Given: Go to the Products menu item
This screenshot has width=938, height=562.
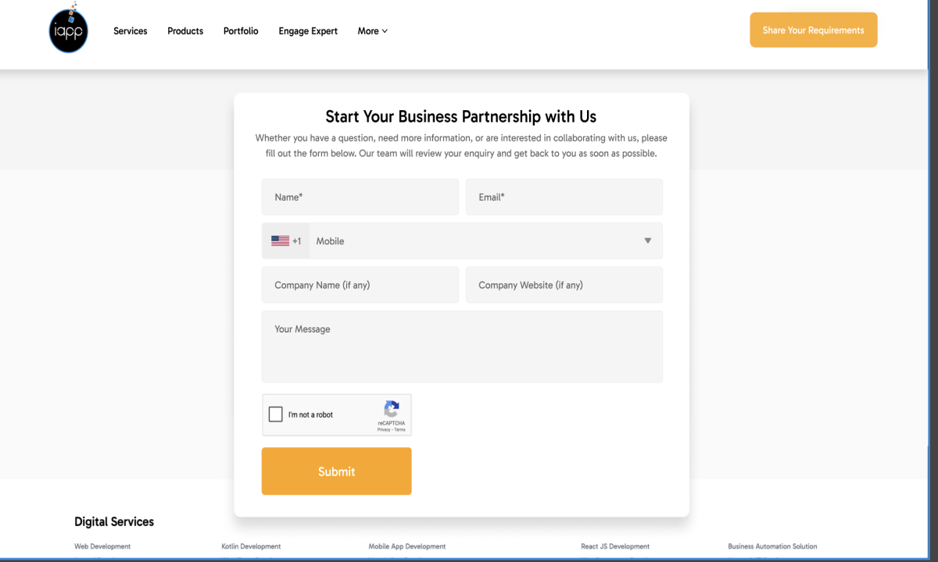Looking at the screenshot, I should tap(185, 31).
